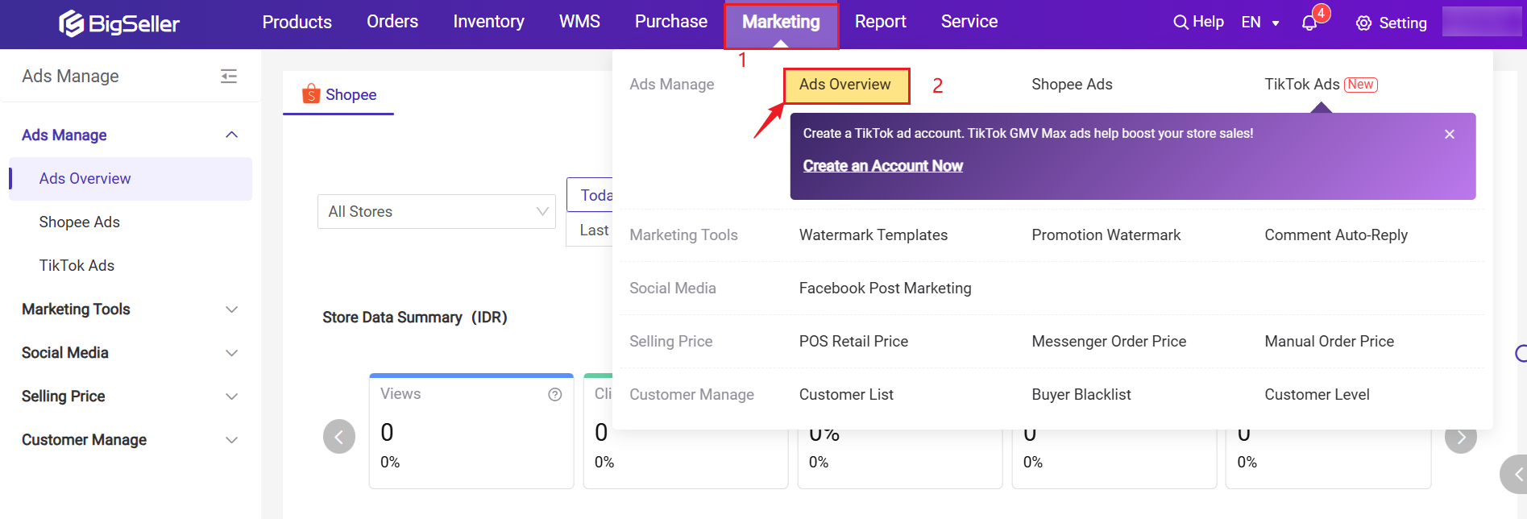Close the TikTok ad account banner
Viewport: 1527px width, 519px height.
[1450, 134]
